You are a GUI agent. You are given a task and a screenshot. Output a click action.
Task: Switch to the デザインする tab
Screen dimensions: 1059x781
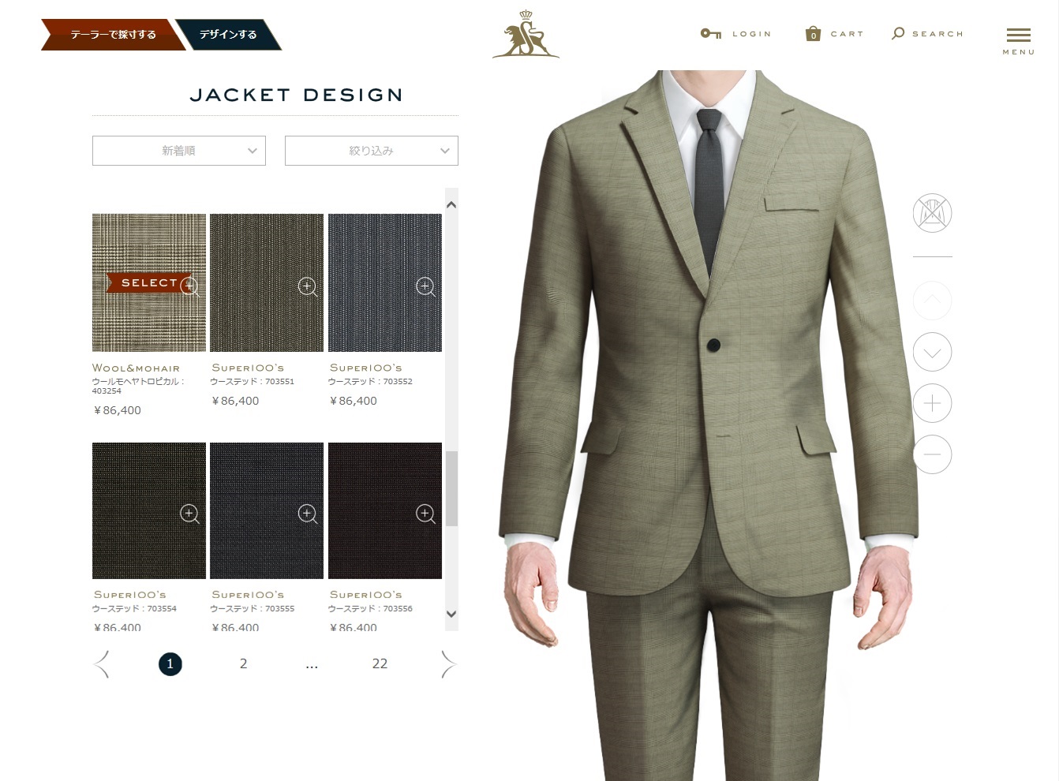click(x=228, y=35)
